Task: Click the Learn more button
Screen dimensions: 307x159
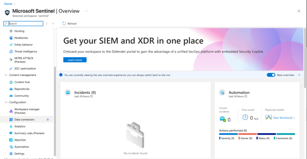Action: 75,60
